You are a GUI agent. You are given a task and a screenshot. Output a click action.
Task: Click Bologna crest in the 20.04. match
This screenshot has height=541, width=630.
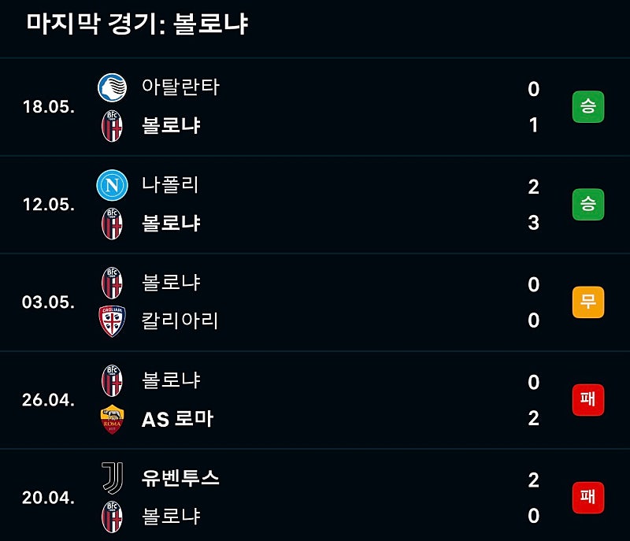point(112,517)
